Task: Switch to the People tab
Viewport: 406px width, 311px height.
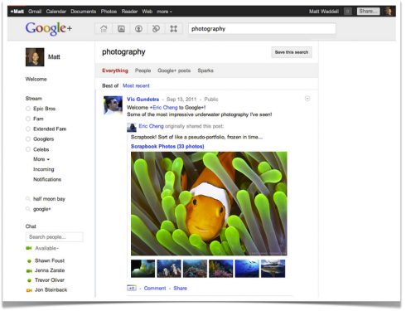Action: click(x=143, y=70)
